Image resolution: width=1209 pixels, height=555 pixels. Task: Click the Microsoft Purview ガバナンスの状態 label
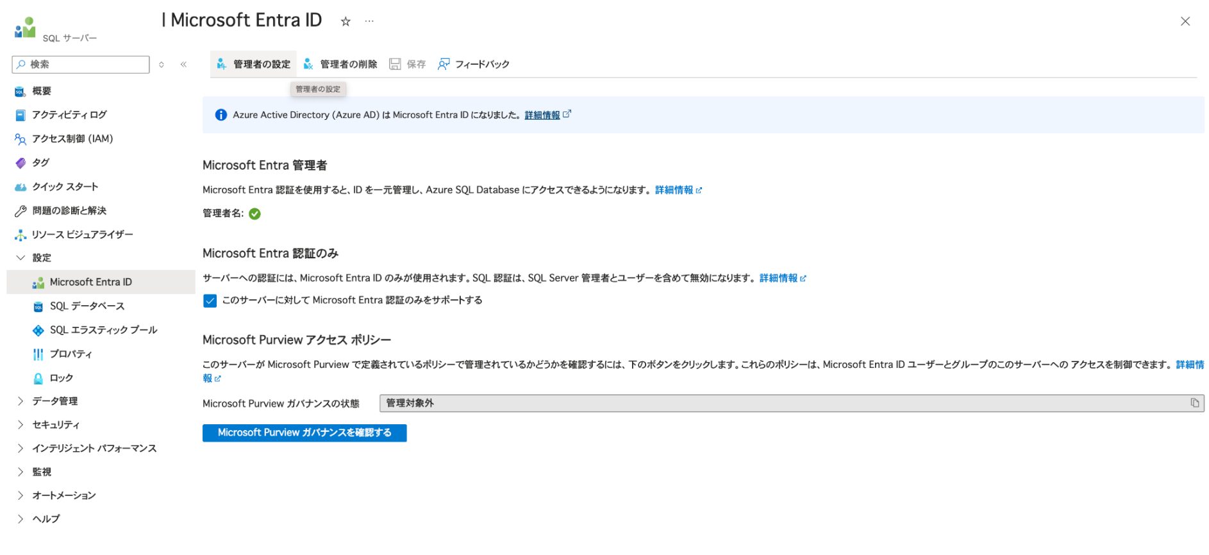(x=281, y=404)
